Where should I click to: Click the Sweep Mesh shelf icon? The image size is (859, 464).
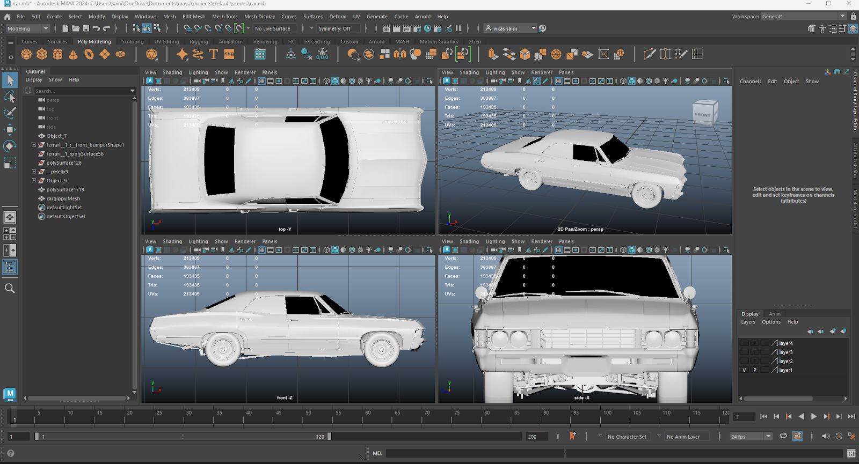[x=198, y=54]
